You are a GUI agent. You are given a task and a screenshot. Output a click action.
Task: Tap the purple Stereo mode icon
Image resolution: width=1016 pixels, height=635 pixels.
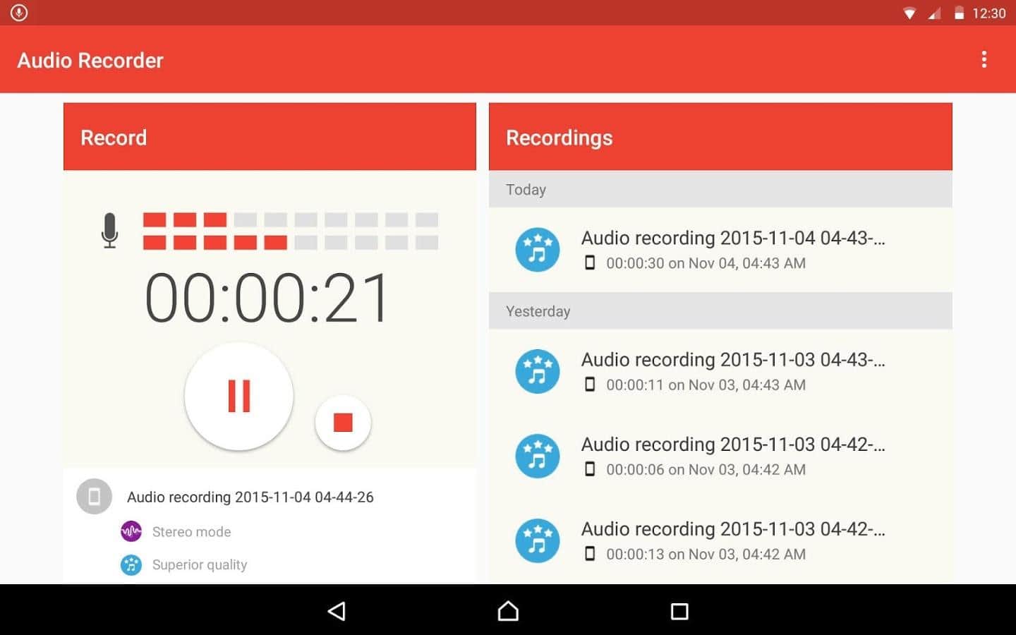point(131,531)
